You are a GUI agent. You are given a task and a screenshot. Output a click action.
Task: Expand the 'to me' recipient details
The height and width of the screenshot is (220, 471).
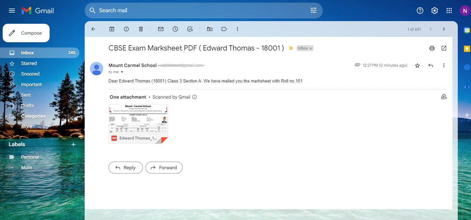tap(122, 72)
